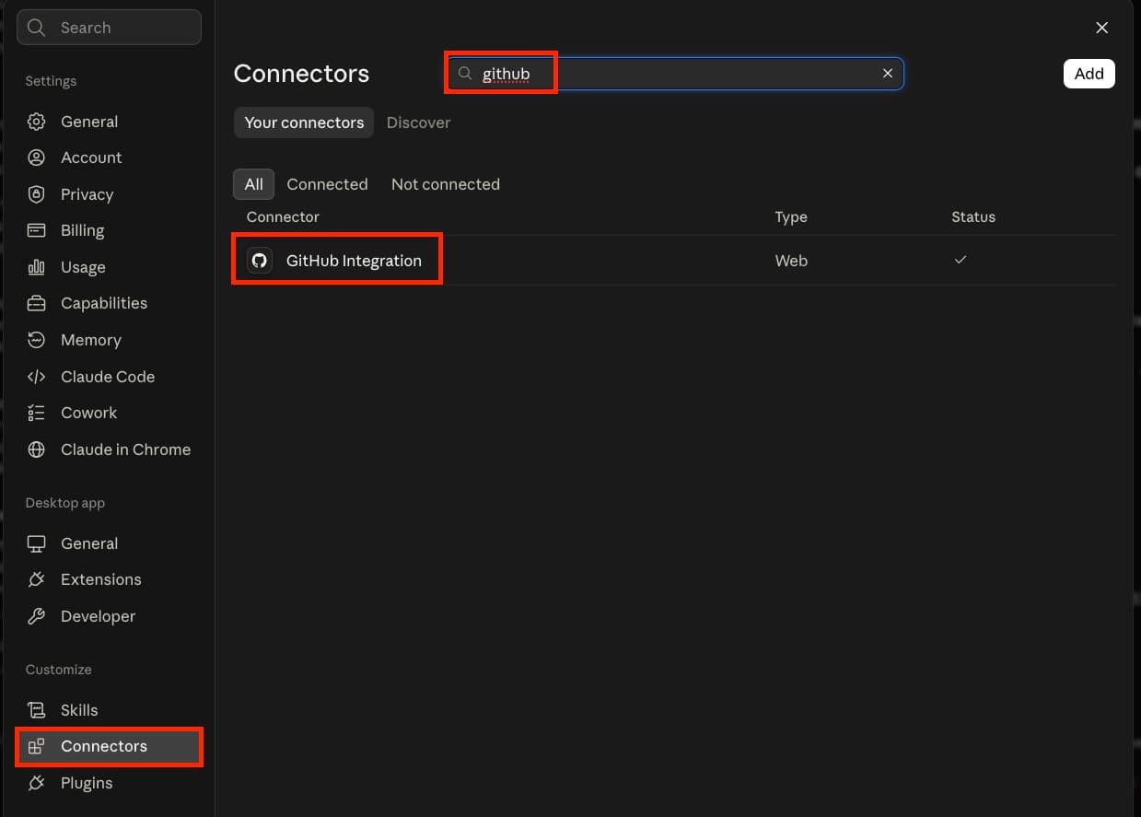Open the Developer page label
Screen dimensions: 1141x817
tap(98, 616)
